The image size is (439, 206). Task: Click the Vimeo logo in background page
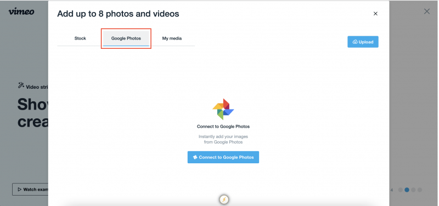[21, 12]
